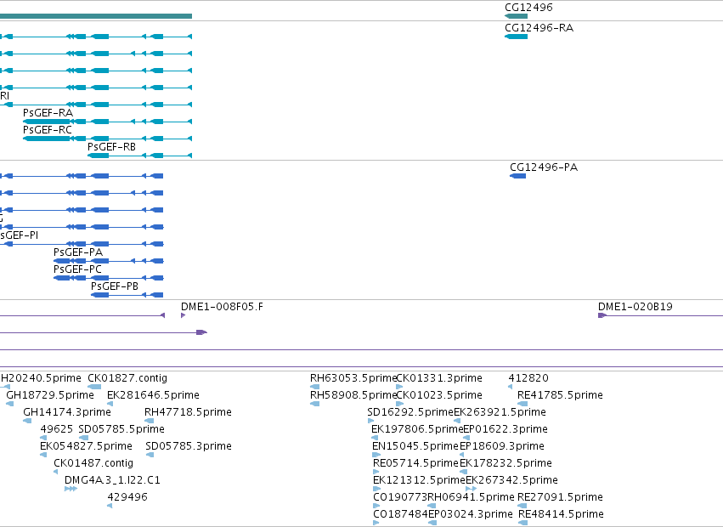Click the PsGEF-PC protein label
The image size is (723, 527).
[77, 269]
